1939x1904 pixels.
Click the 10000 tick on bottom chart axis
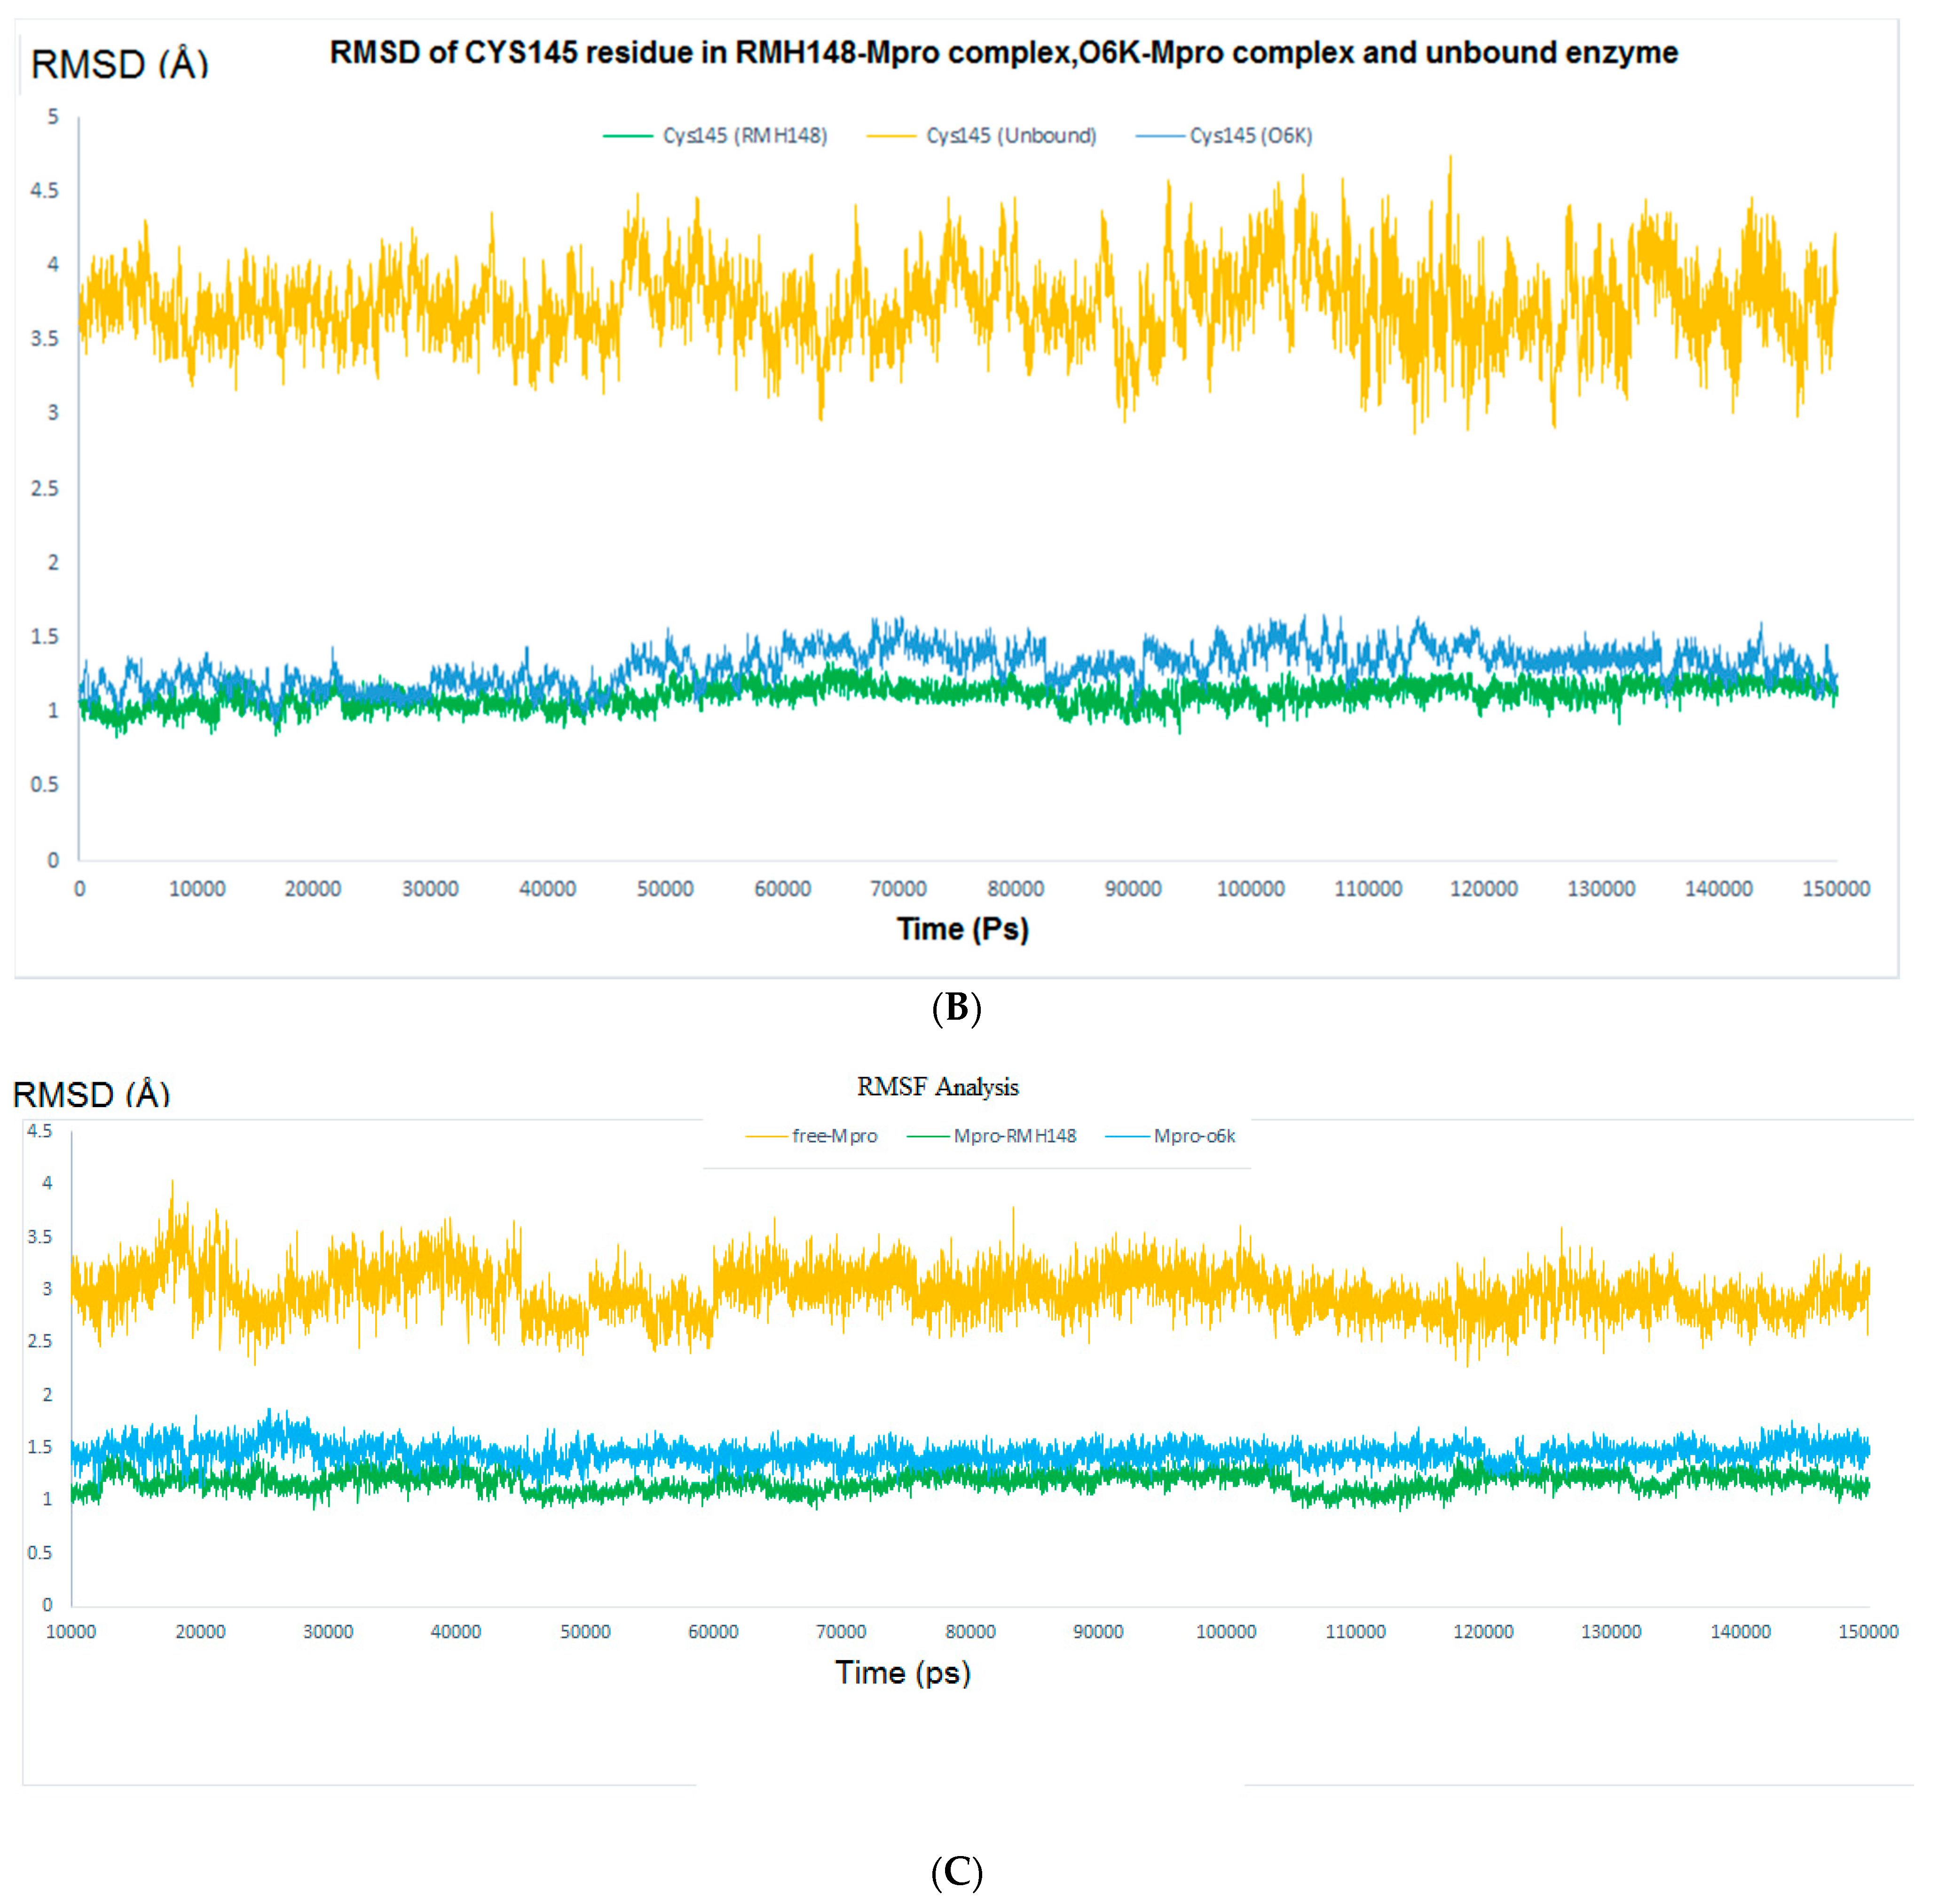pyautogui.click(x=71, y=1632)
